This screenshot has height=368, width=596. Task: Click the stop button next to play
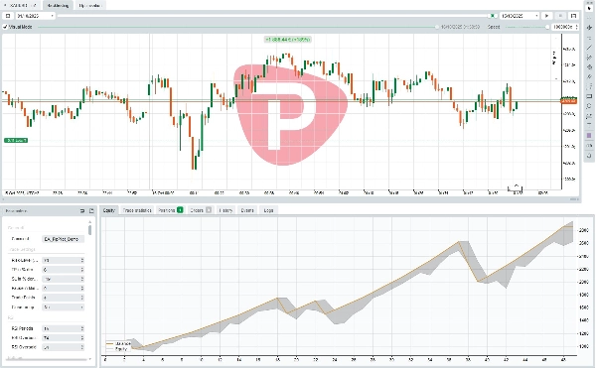tap(560, 16)
